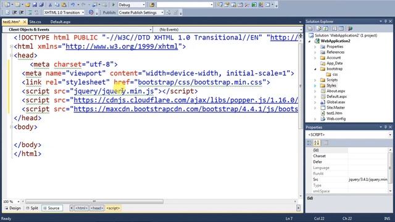This screenshot has height=222, width=395.
Task: Open the Client Objects & Events dropdown
Action: tap(151, 30)
